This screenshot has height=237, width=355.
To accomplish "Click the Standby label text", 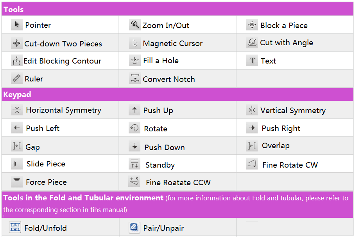I will click(x=160, y=165).
